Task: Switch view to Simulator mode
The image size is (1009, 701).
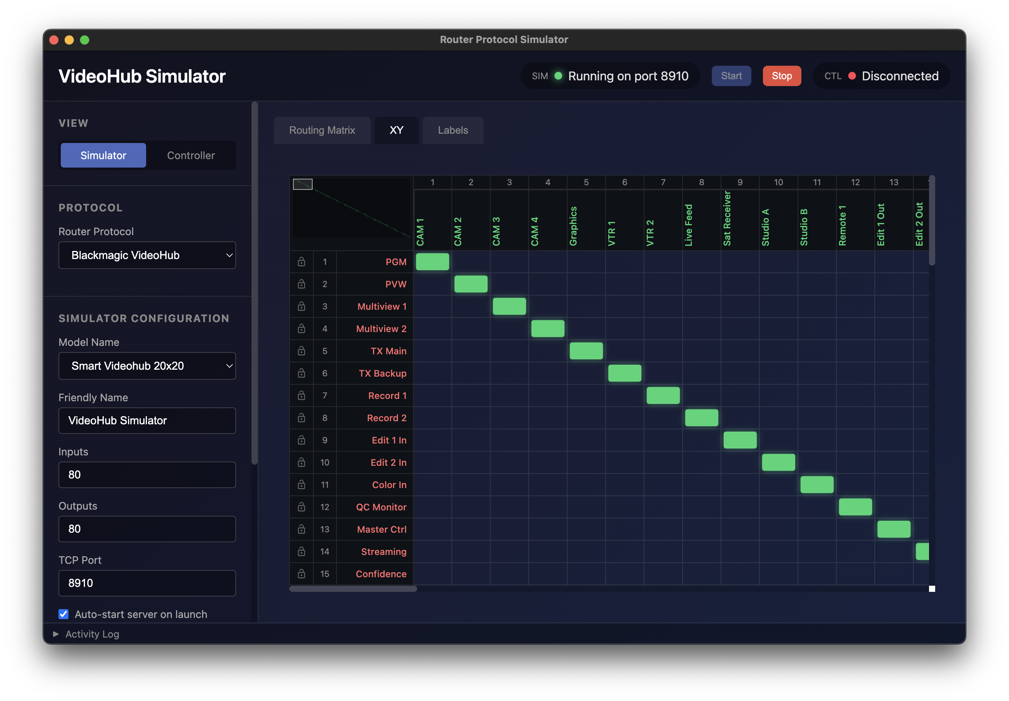Action: [103, 155]
